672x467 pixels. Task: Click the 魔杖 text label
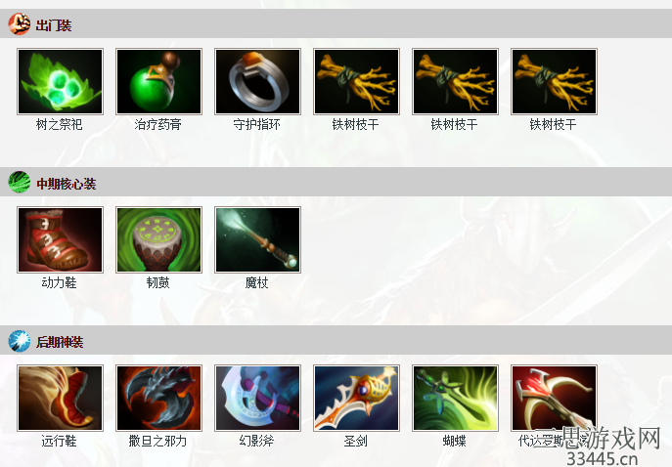coord(256,282)
